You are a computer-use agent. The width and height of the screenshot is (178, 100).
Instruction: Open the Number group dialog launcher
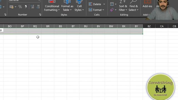tap(40, 15)
